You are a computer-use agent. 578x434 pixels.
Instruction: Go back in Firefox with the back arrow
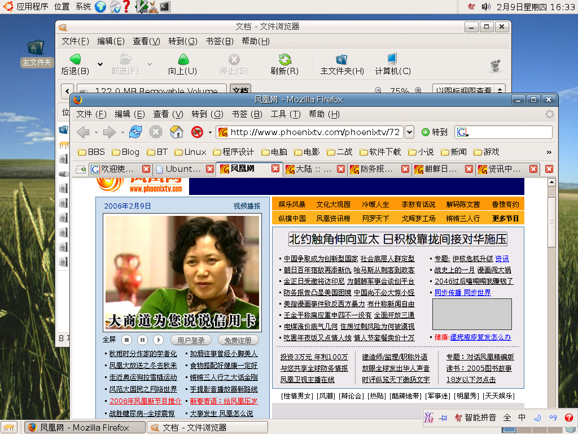(84, 132)
